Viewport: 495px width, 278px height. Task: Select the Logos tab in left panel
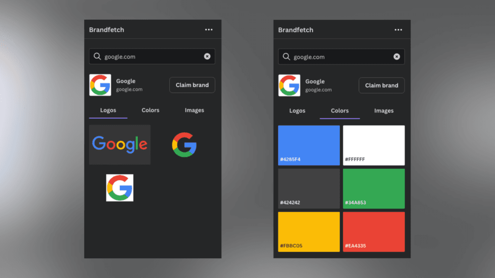pyautogui.click(x=108, y=111)
